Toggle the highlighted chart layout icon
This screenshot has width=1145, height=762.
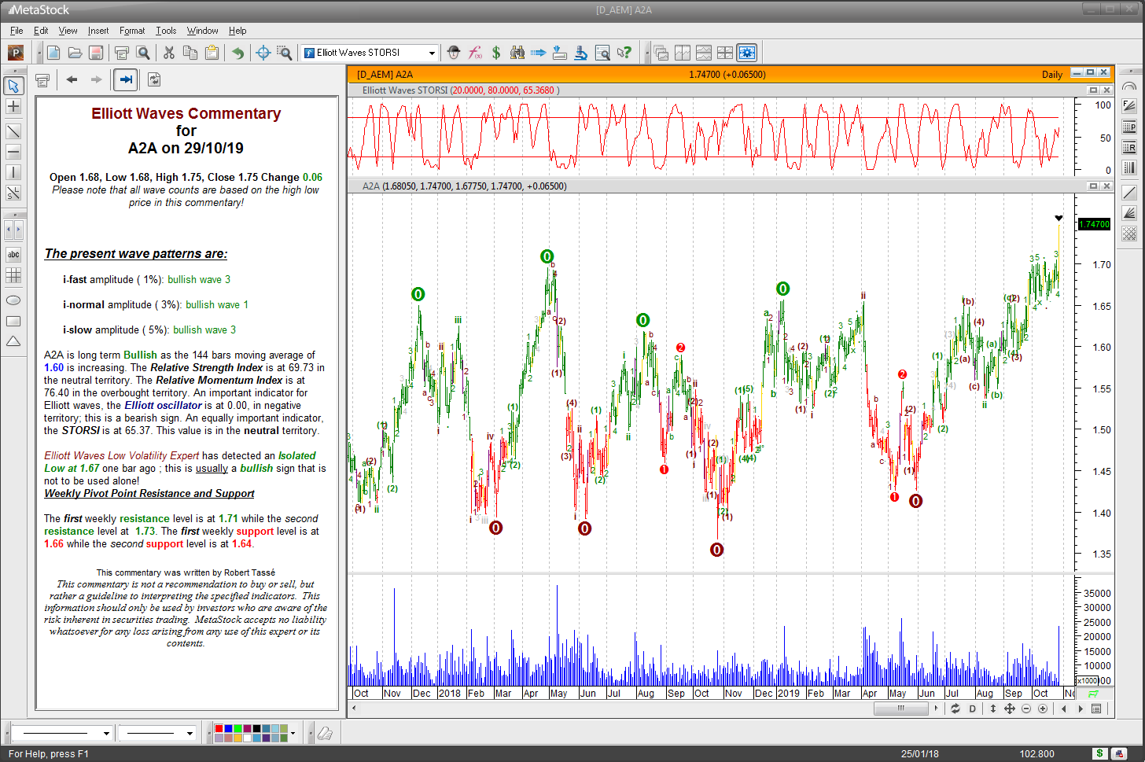click(746, 53)
